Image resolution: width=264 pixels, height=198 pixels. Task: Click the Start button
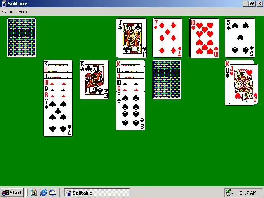[12, 193]
